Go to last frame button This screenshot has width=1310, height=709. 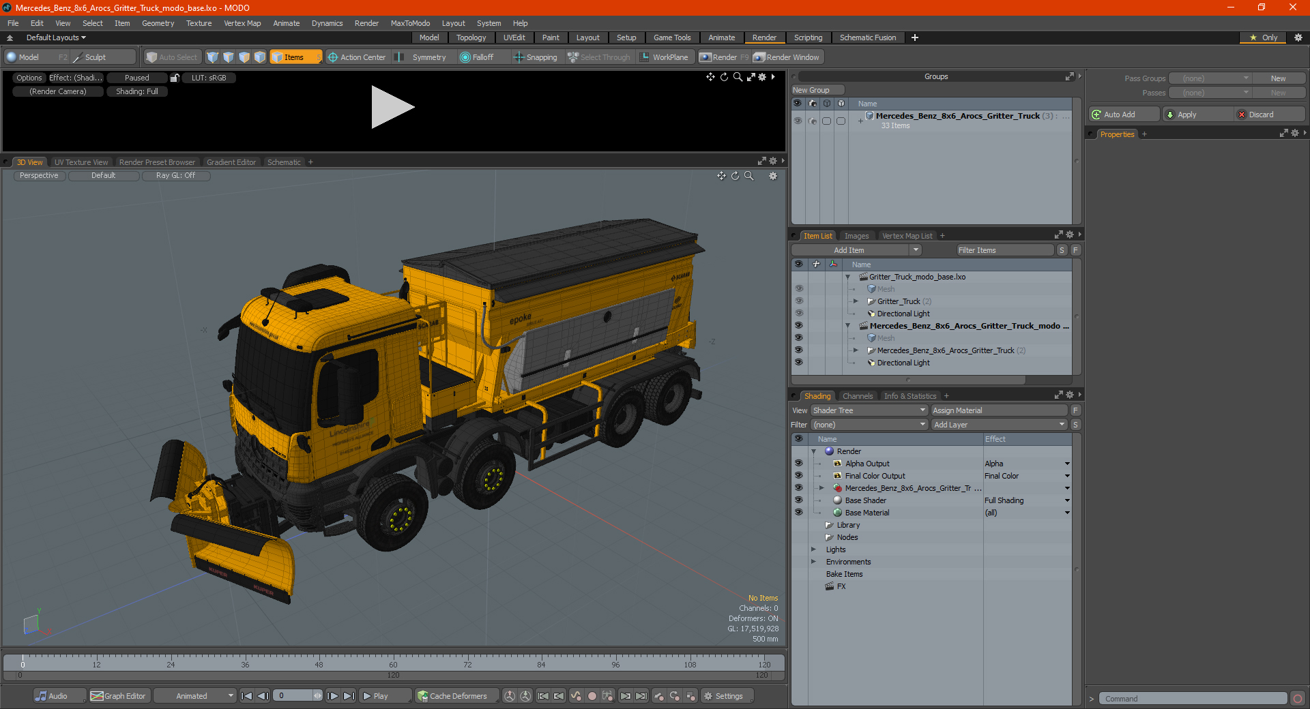[349, 696]
